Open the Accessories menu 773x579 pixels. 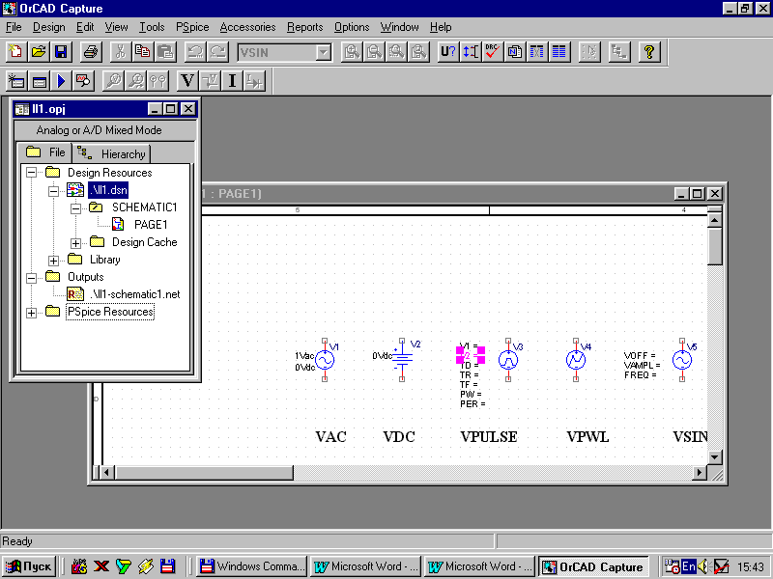click(x=247, y=27)
